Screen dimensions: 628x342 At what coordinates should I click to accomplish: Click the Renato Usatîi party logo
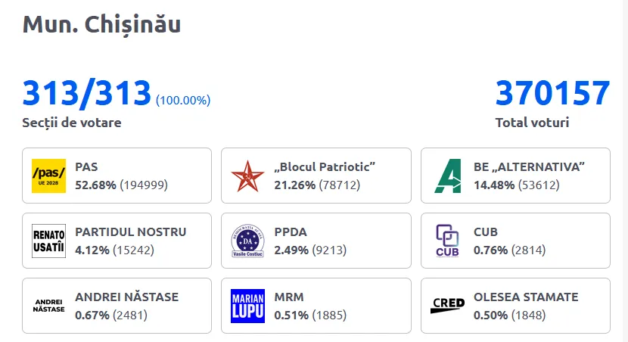(x=48, y=241)
